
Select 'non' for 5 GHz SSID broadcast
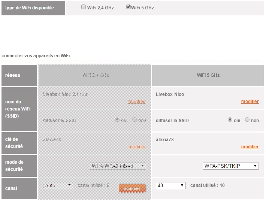point(247,120)
